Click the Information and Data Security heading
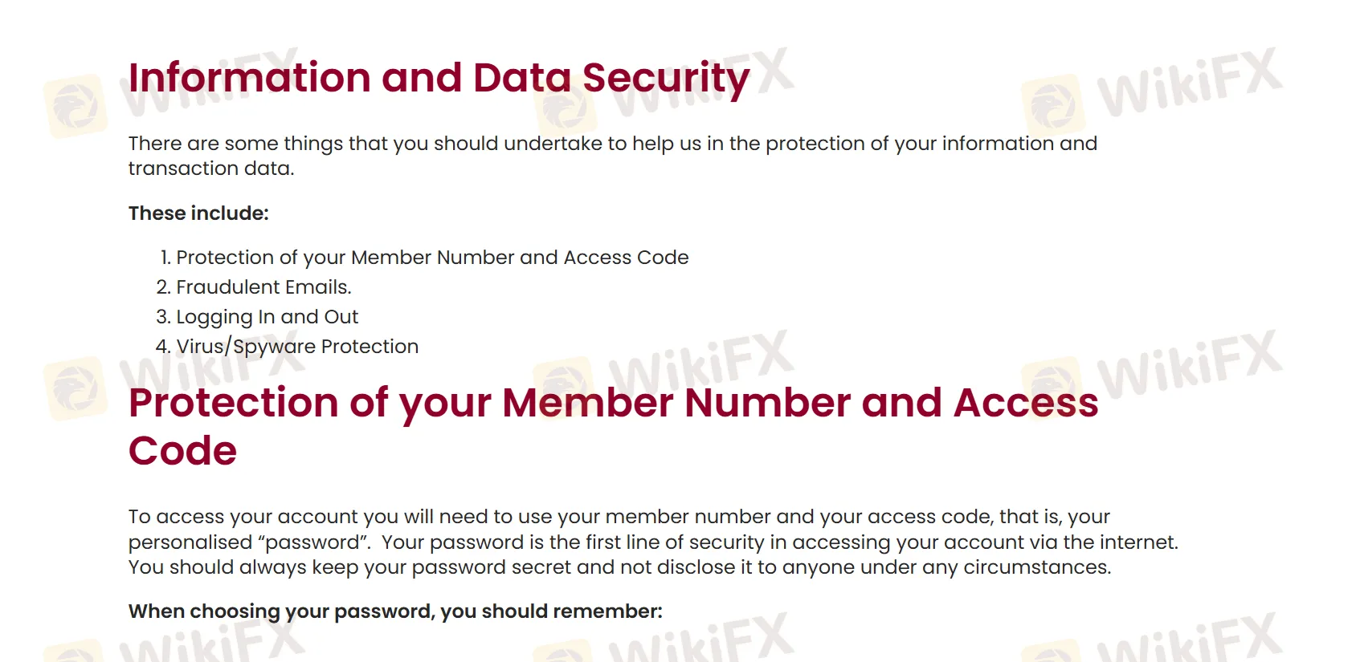 (439, 79)
